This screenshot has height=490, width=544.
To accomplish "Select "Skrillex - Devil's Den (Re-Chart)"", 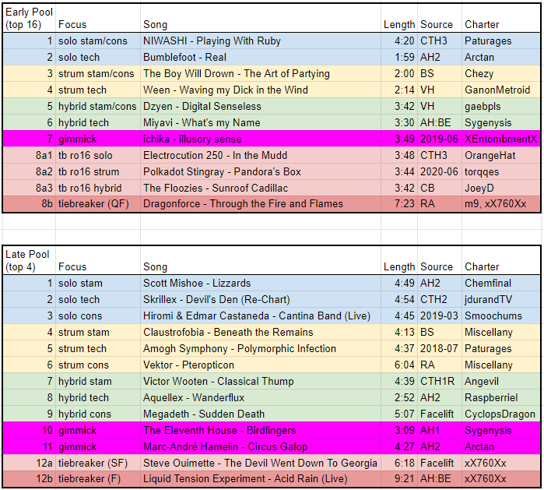I will pos(261,300).
